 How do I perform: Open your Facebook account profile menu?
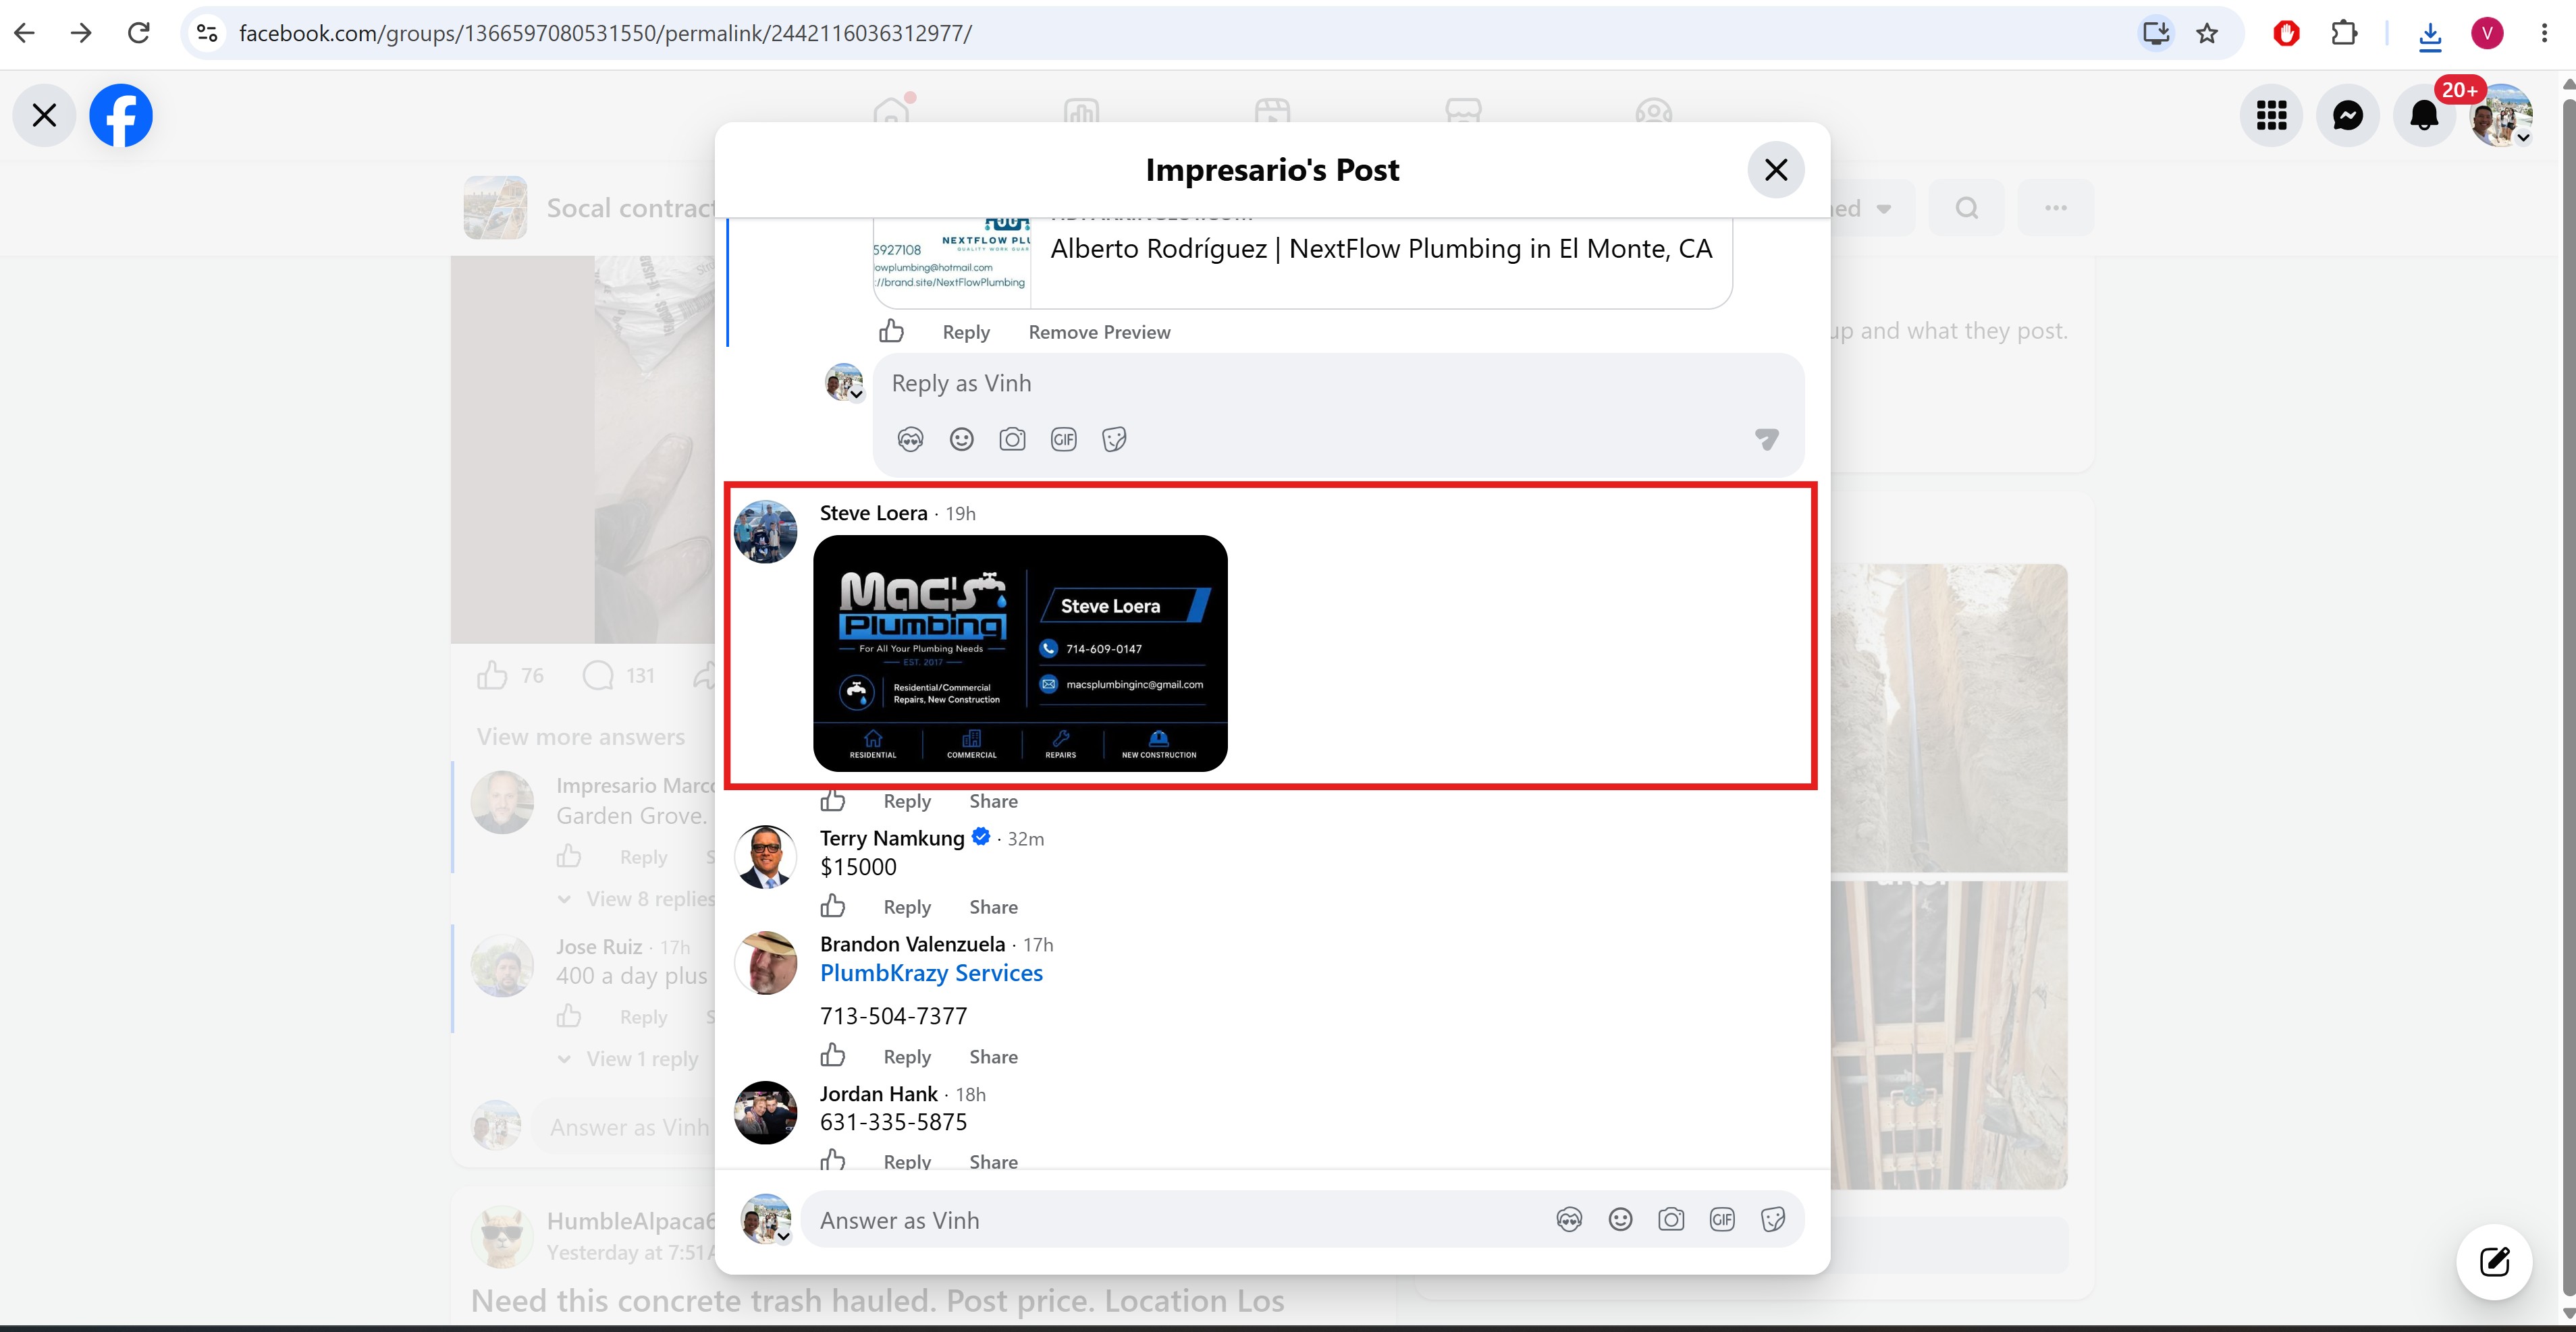pos(2501,115)
